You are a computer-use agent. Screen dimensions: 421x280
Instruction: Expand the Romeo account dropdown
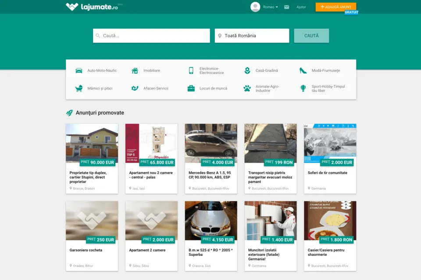(x=271, y=7)
